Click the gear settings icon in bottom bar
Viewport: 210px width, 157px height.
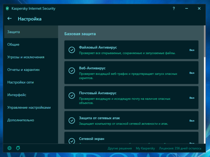[x=9, y=148]
